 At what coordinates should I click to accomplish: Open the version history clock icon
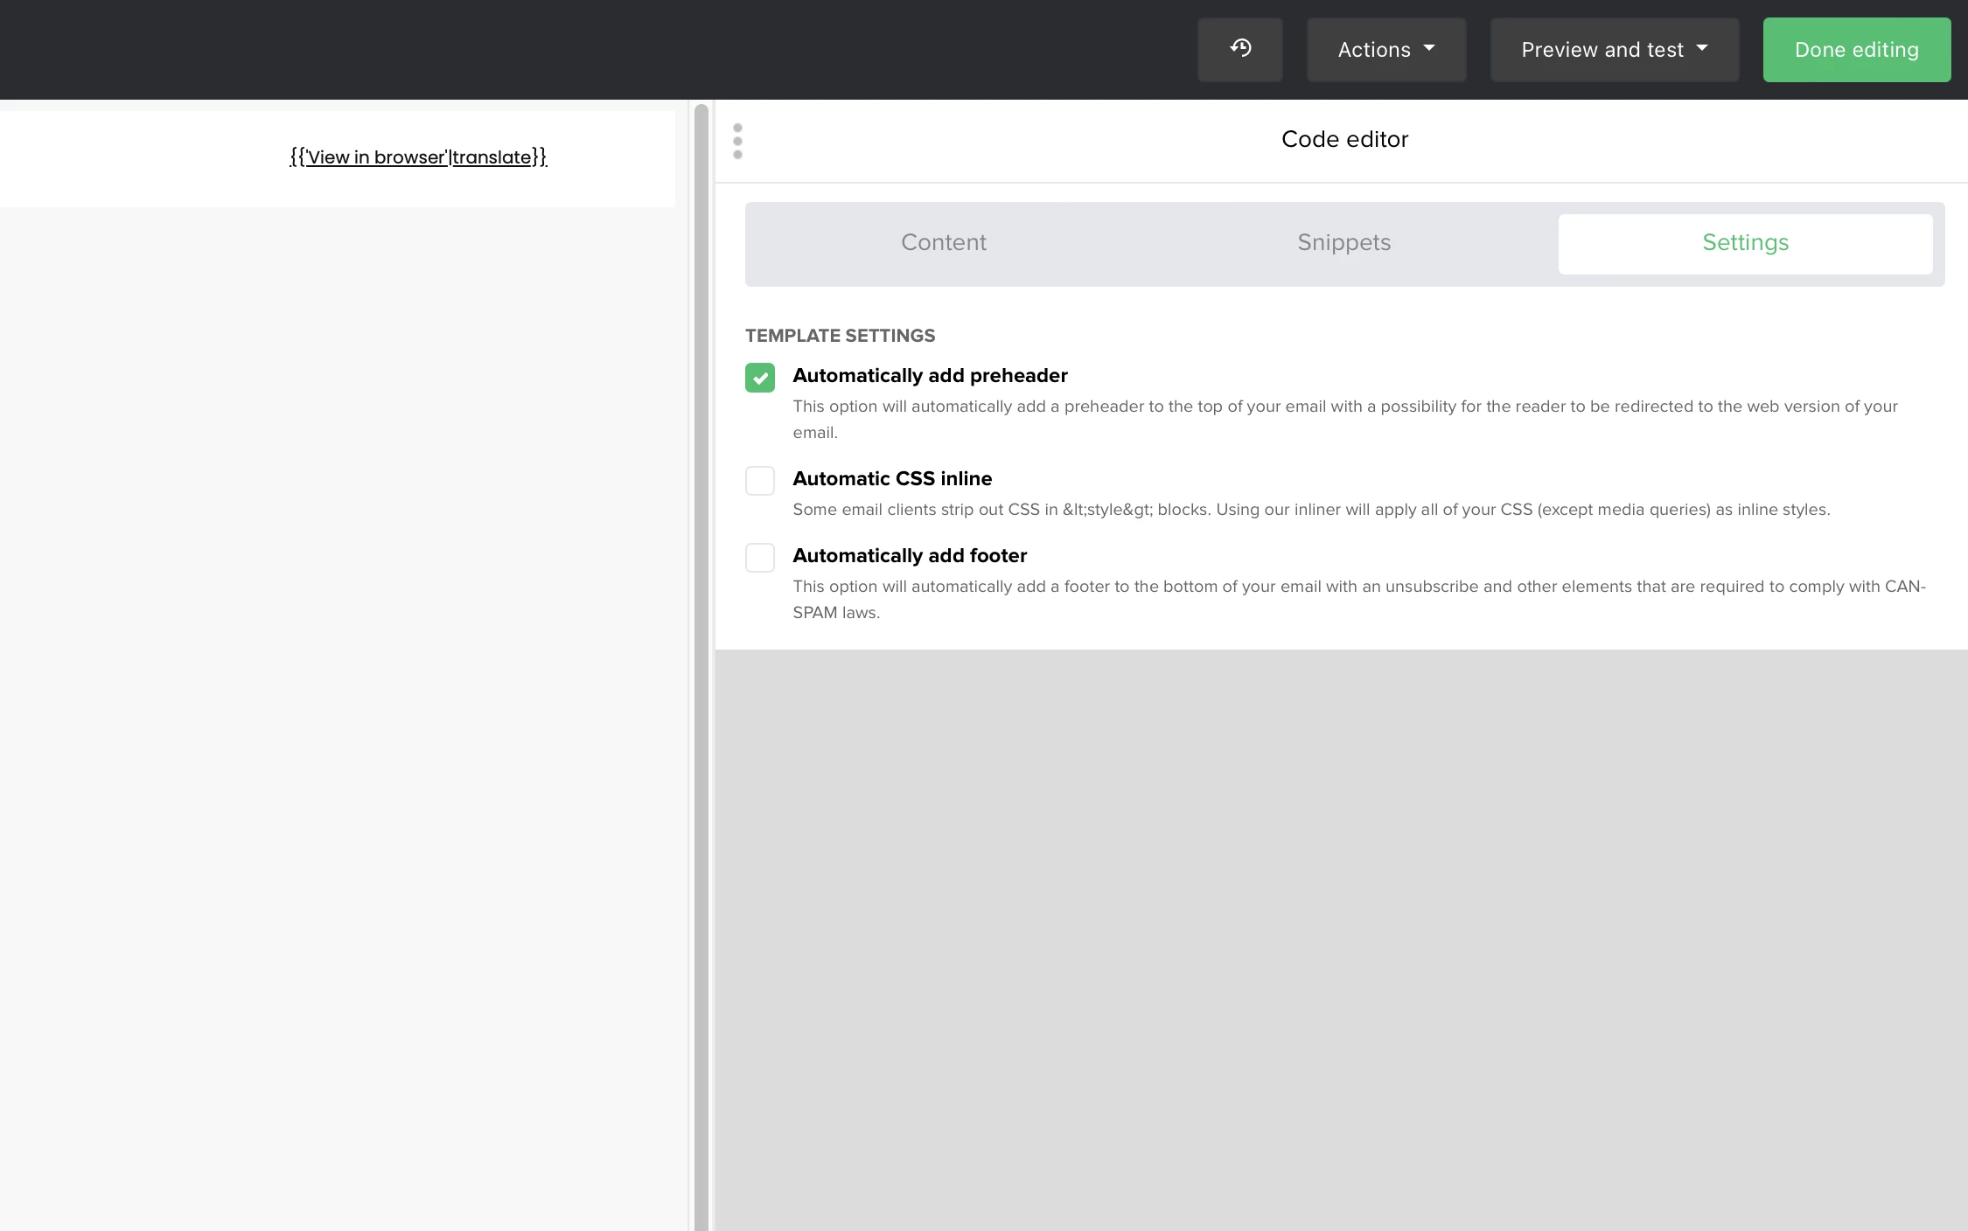[1239, 49]
